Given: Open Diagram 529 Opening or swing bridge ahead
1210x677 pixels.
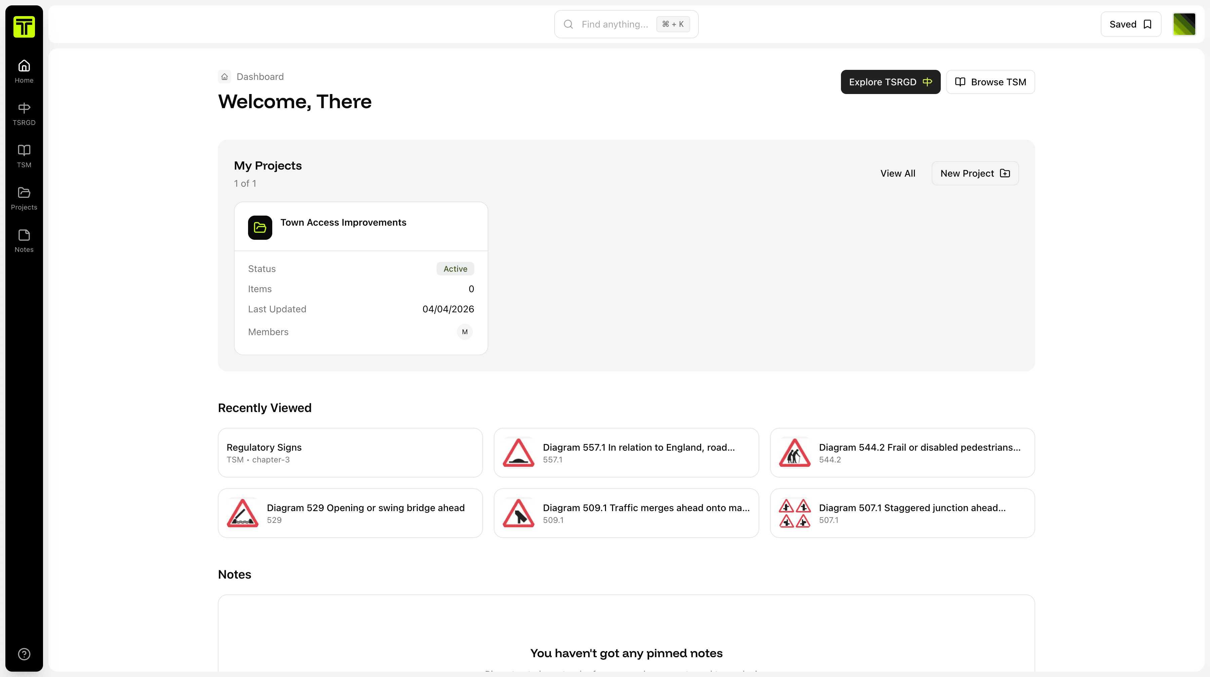Looking at the screenshot, I should tap(350, 513).
